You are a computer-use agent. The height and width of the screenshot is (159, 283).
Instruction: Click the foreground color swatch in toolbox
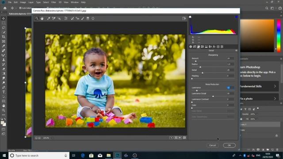point(2,123)
